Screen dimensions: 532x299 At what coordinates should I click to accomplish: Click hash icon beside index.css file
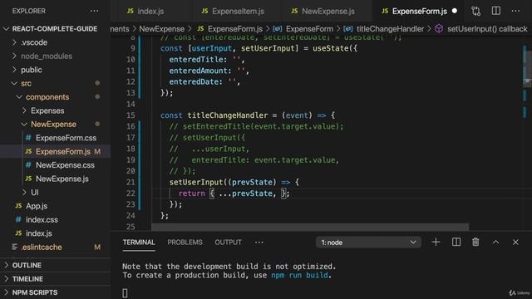coord(18,219)
